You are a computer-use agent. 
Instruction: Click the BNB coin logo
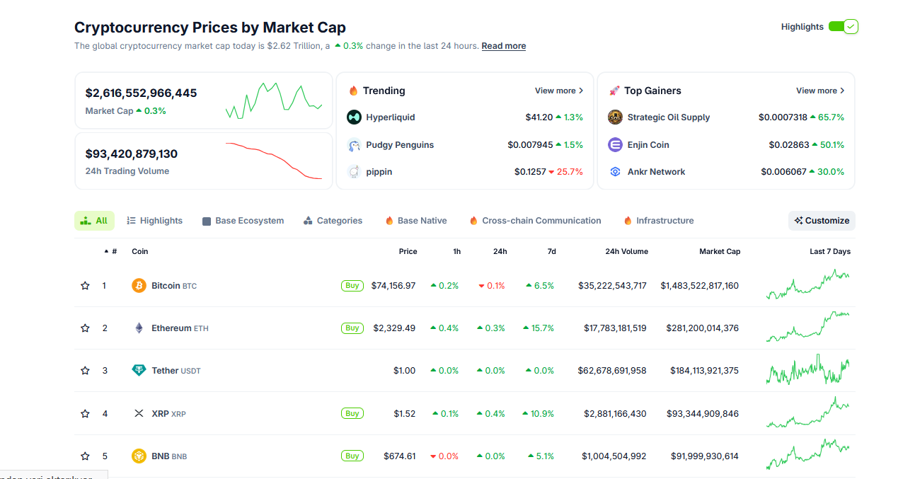(x=139, y=456)
